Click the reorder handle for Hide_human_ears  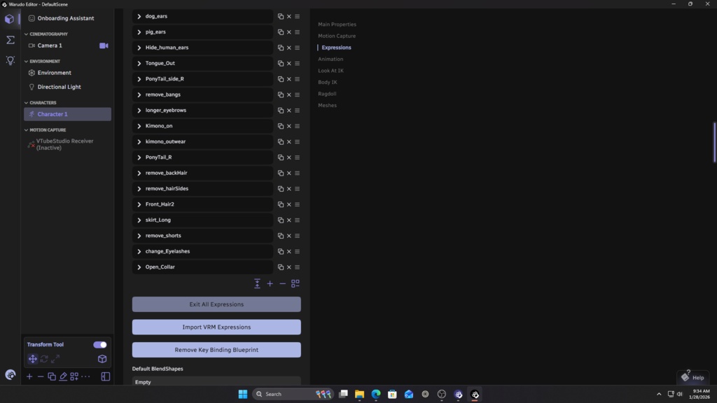pos(297,48)
